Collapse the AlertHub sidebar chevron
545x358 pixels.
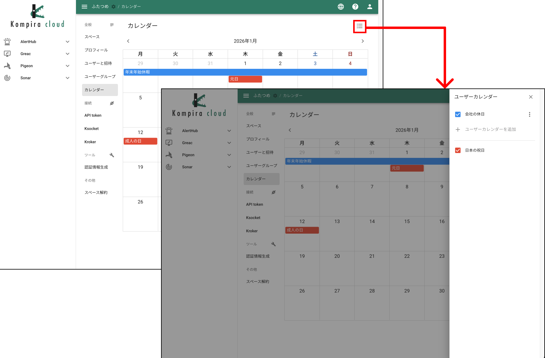point(67,41)
